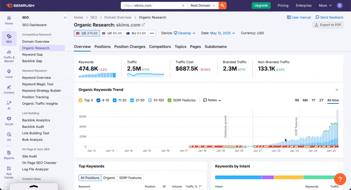351x190 pixels.
Task: Open the user profile avatar
Action: (340, 5)
